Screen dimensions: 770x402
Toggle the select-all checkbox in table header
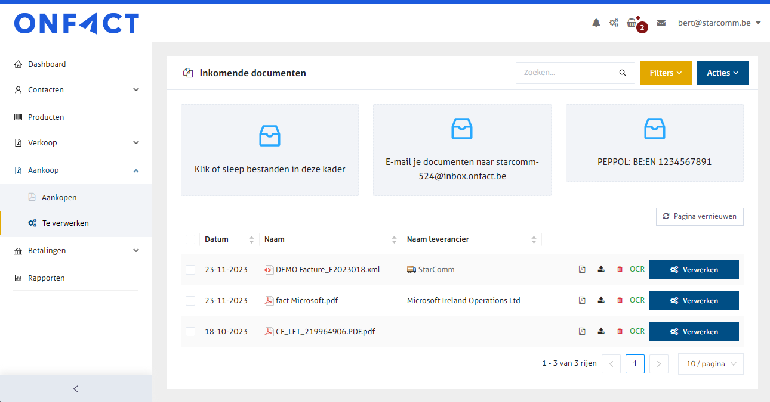click(x=190, y=239)
